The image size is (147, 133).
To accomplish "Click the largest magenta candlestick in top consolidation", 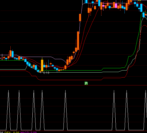I will point(116,6).
